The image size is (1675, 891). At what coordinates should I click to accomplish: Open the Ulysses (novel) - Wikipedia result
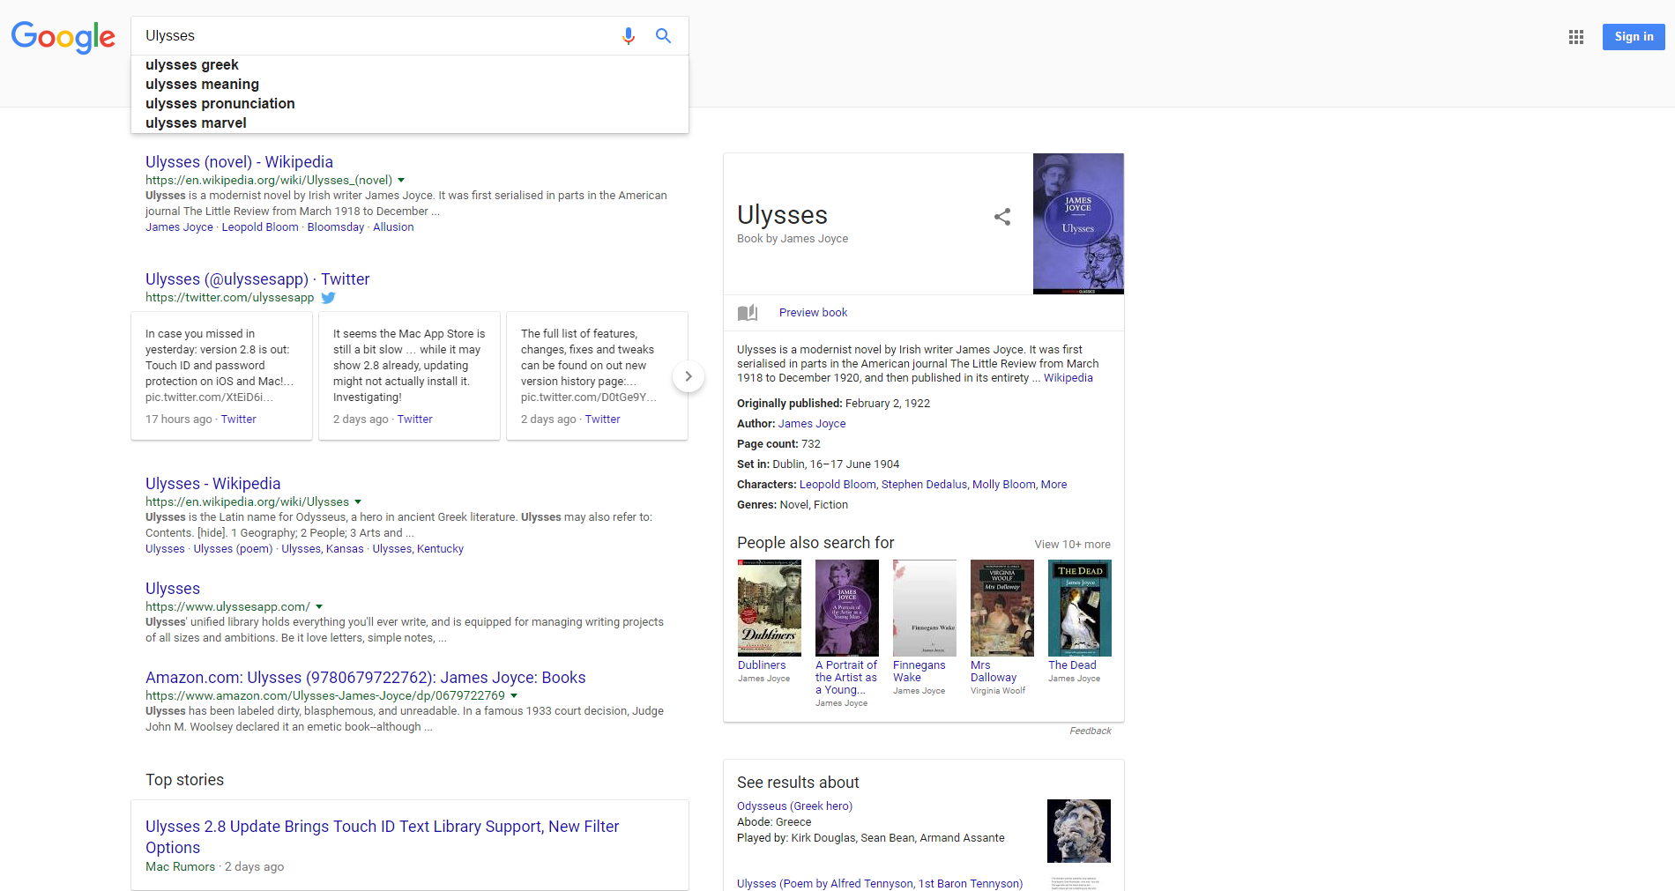point(239,162)
